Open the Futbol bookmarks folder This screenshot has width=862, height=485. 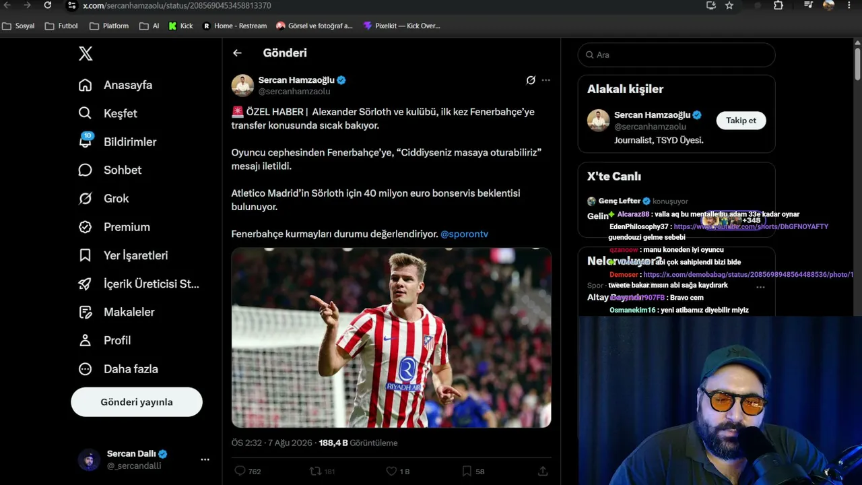61,26
